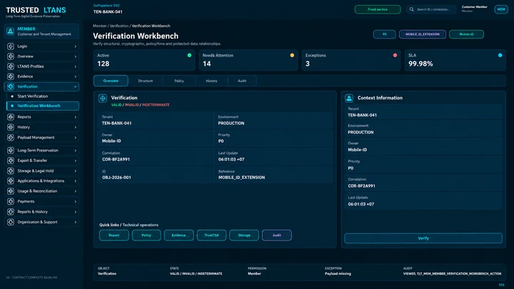Click the COR-BF2A991 value in Verification panel
The height and width of the screenshot is (289, 514).
pyautogui.click(x=116, y=160)
